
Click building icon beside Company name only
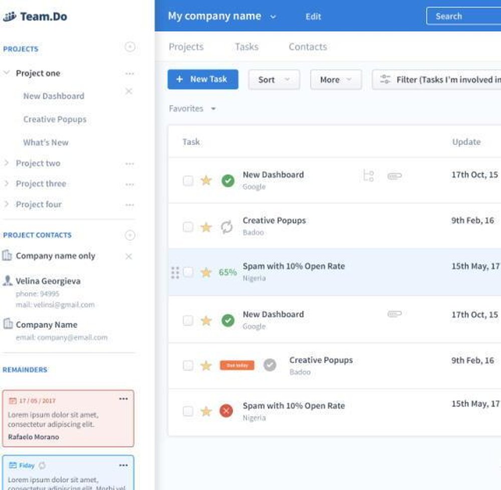[7, 255]
